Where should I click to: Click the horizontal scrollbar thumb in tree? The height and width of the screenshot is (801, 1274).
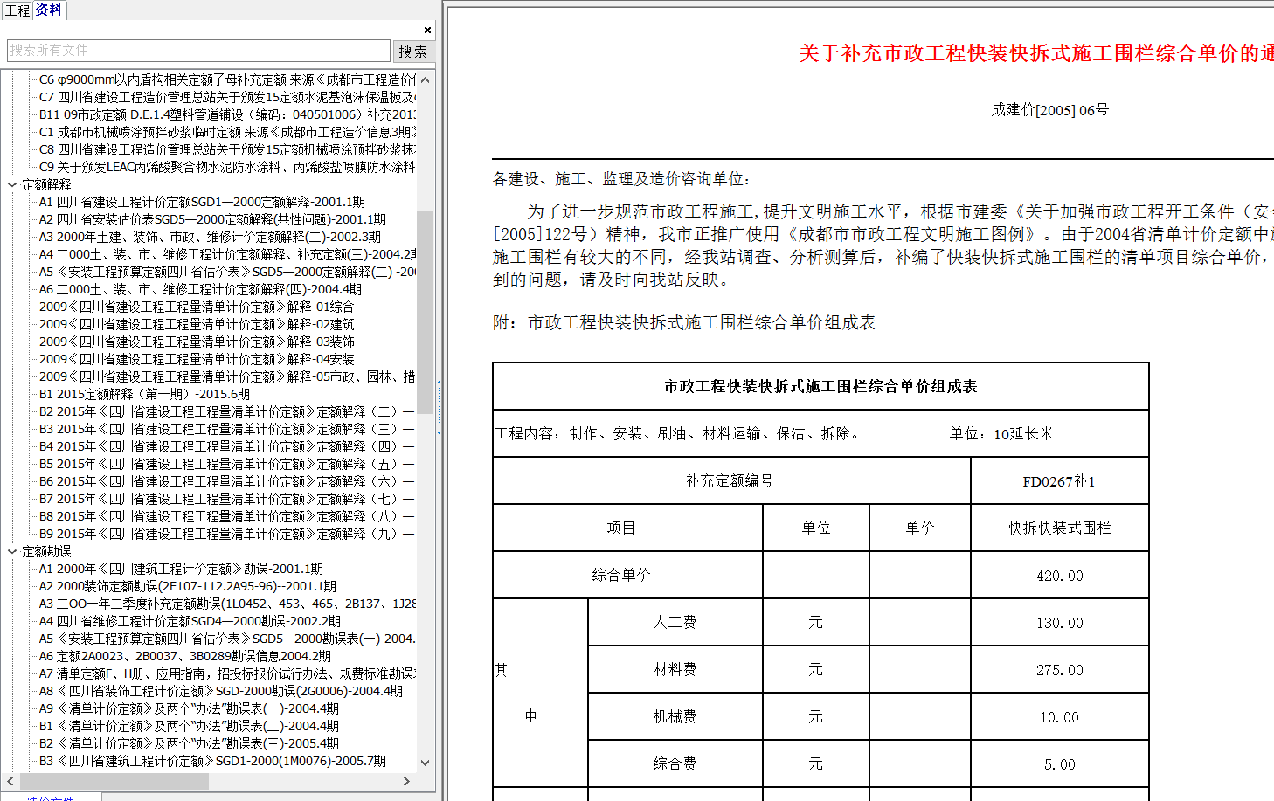pyautogui.click(x=114, y=781)
